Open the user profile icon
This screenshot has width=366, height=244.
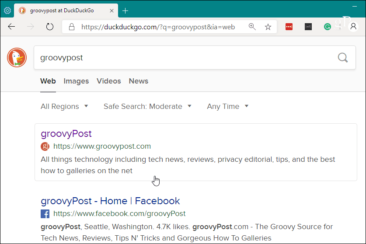click(x=353, y=27)
